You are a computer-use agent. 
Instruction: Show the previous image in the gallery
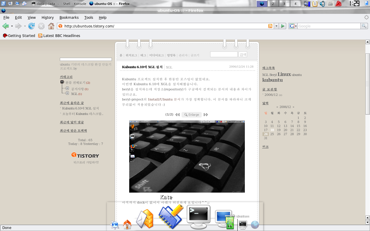(177, 115)
